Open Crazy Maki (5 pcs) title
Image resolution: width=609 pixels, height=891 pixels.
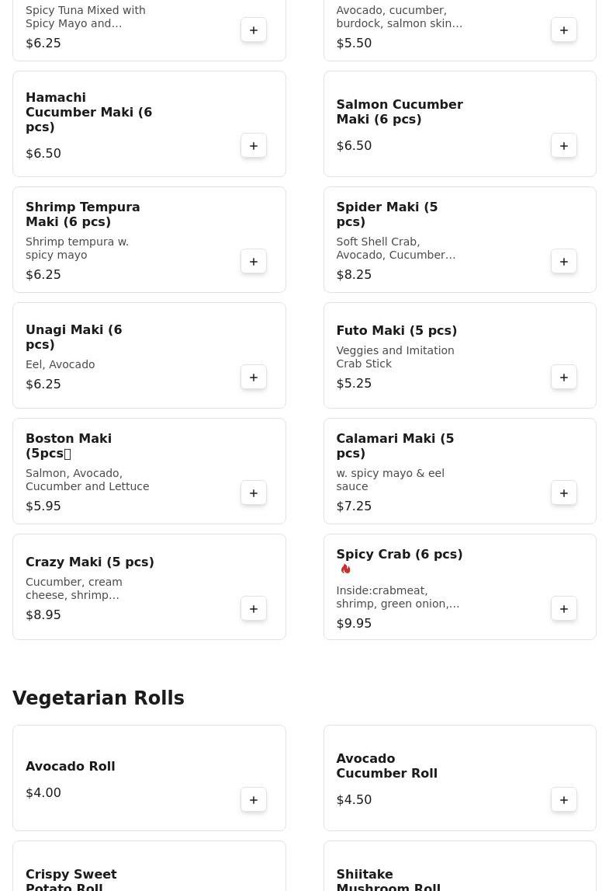(x=90, y=562)
